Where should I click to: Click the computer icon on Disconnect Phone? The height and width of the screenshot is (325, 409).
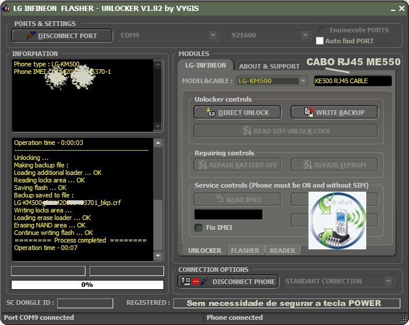pos(185,282)
